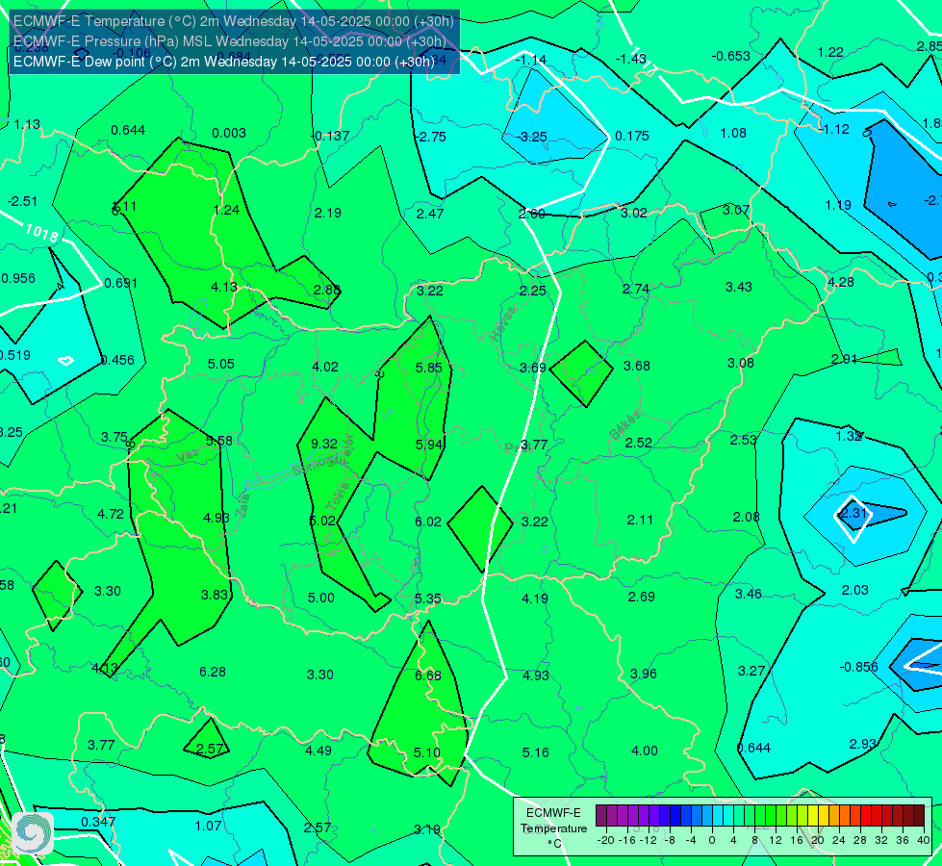The height and width of the screenshot is (866, 942).
Task: Click the Zala region name
Action: 242,506
